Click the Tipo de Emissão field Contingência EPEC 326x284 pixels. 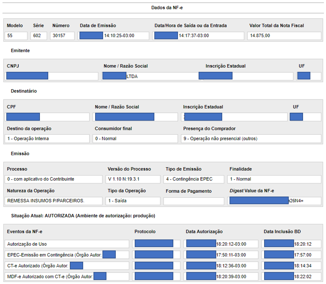pos(194,179)
